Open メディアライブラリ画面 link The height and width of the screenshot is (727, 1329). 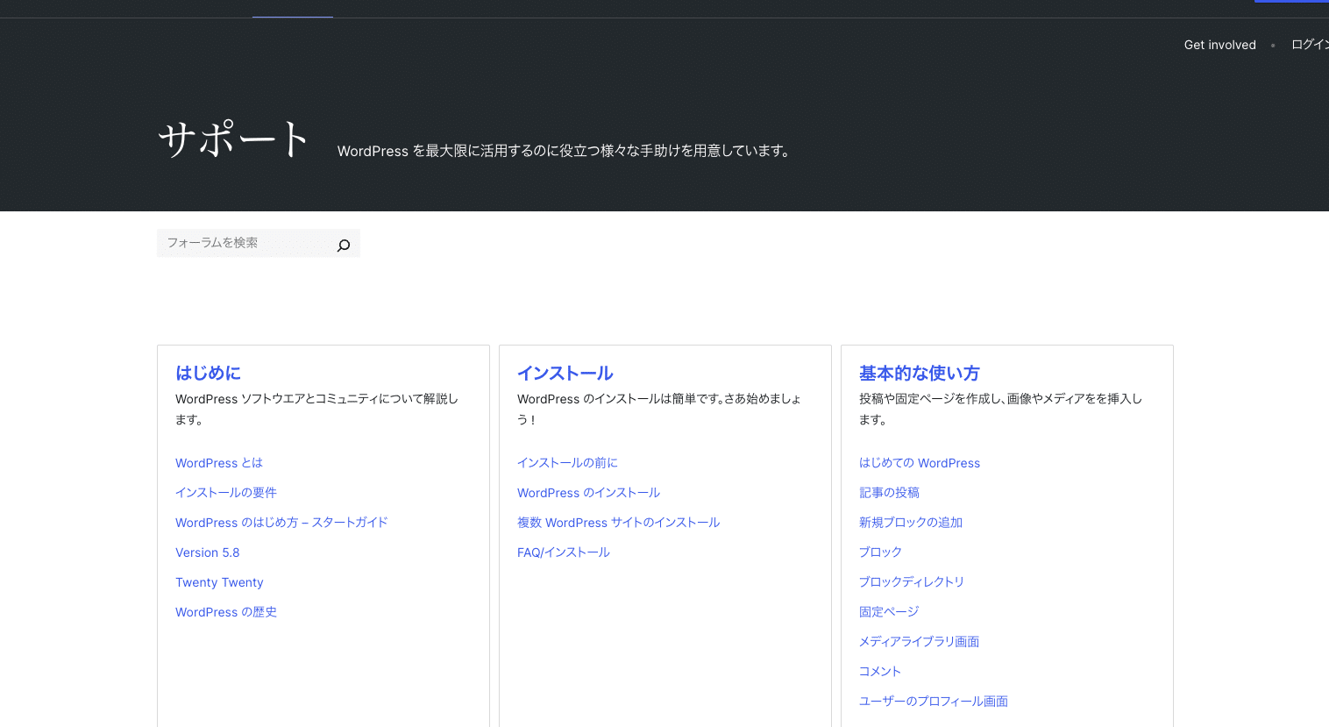click(x=919, y=642)
